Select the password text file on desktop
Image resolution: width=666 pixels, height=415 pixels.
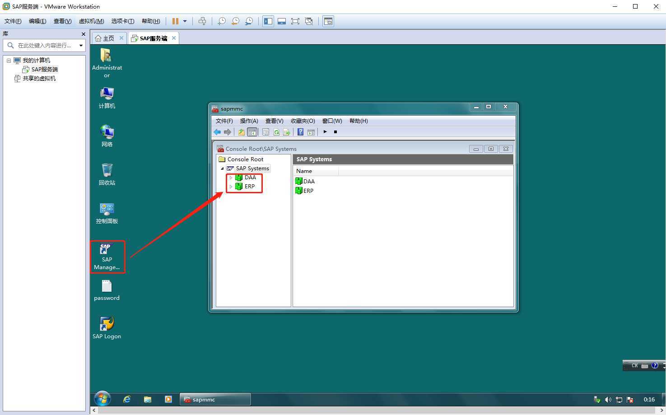click(107, 290)
